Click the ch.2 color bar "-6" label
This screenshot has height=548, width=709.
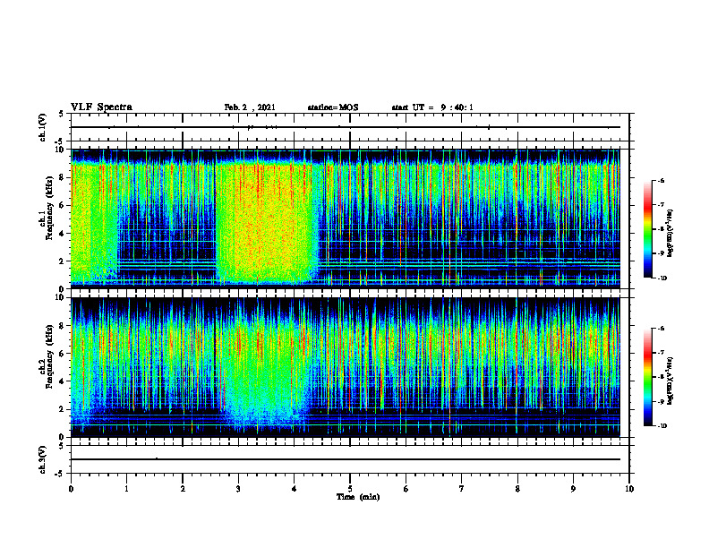pyautogui.click(x=661, y=329)
